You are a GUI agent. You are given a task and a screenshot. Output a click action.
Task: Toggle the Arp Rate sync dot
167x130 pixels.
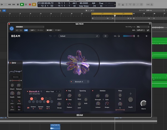coord(67,100)
